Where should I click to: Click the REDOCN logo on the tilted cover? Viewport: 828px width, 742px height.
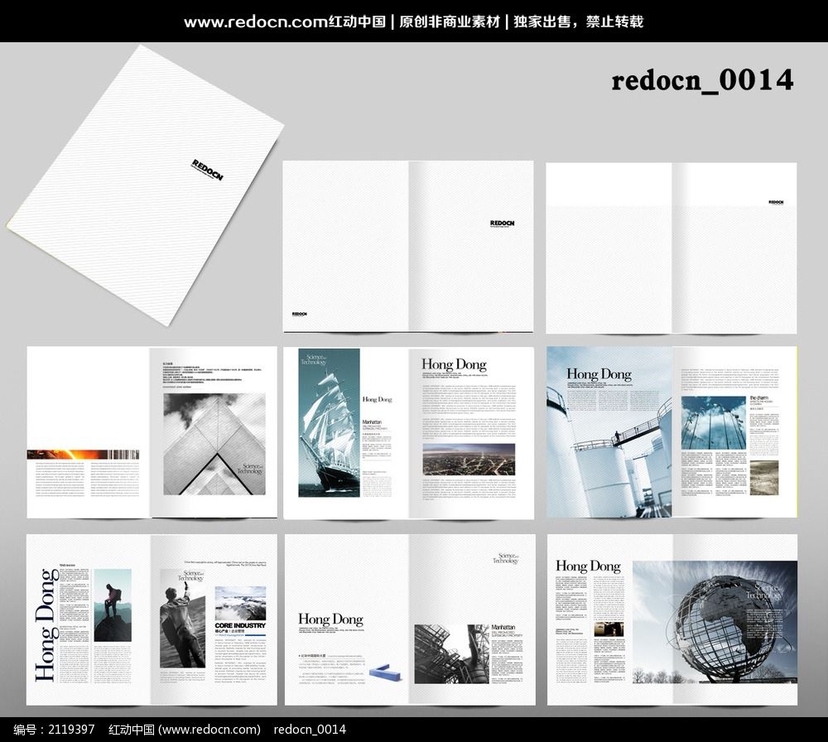point(208,170)
